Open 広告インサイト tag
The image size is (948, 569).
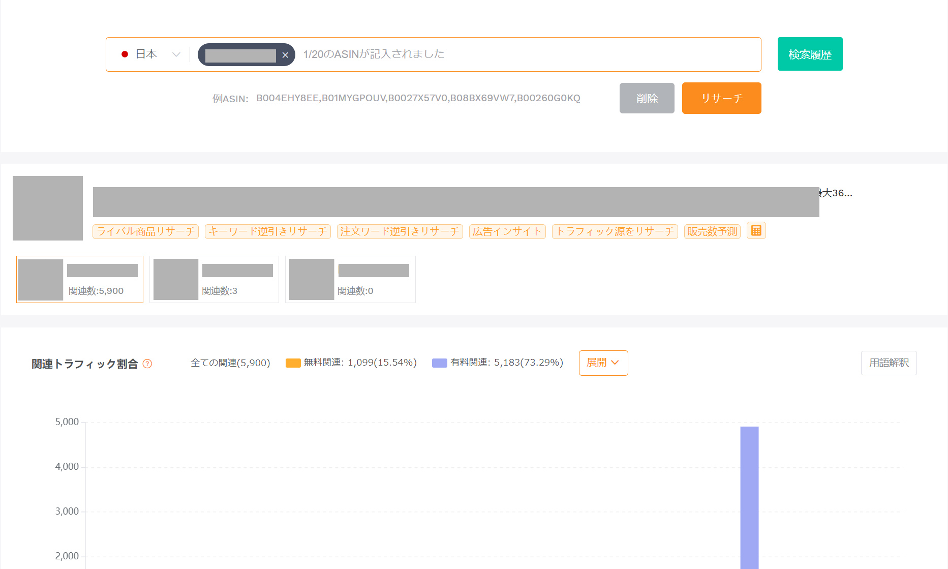coord(507,231)
